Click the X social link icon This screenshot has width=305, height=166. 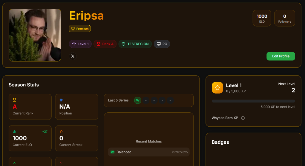(x=73, y=56)
